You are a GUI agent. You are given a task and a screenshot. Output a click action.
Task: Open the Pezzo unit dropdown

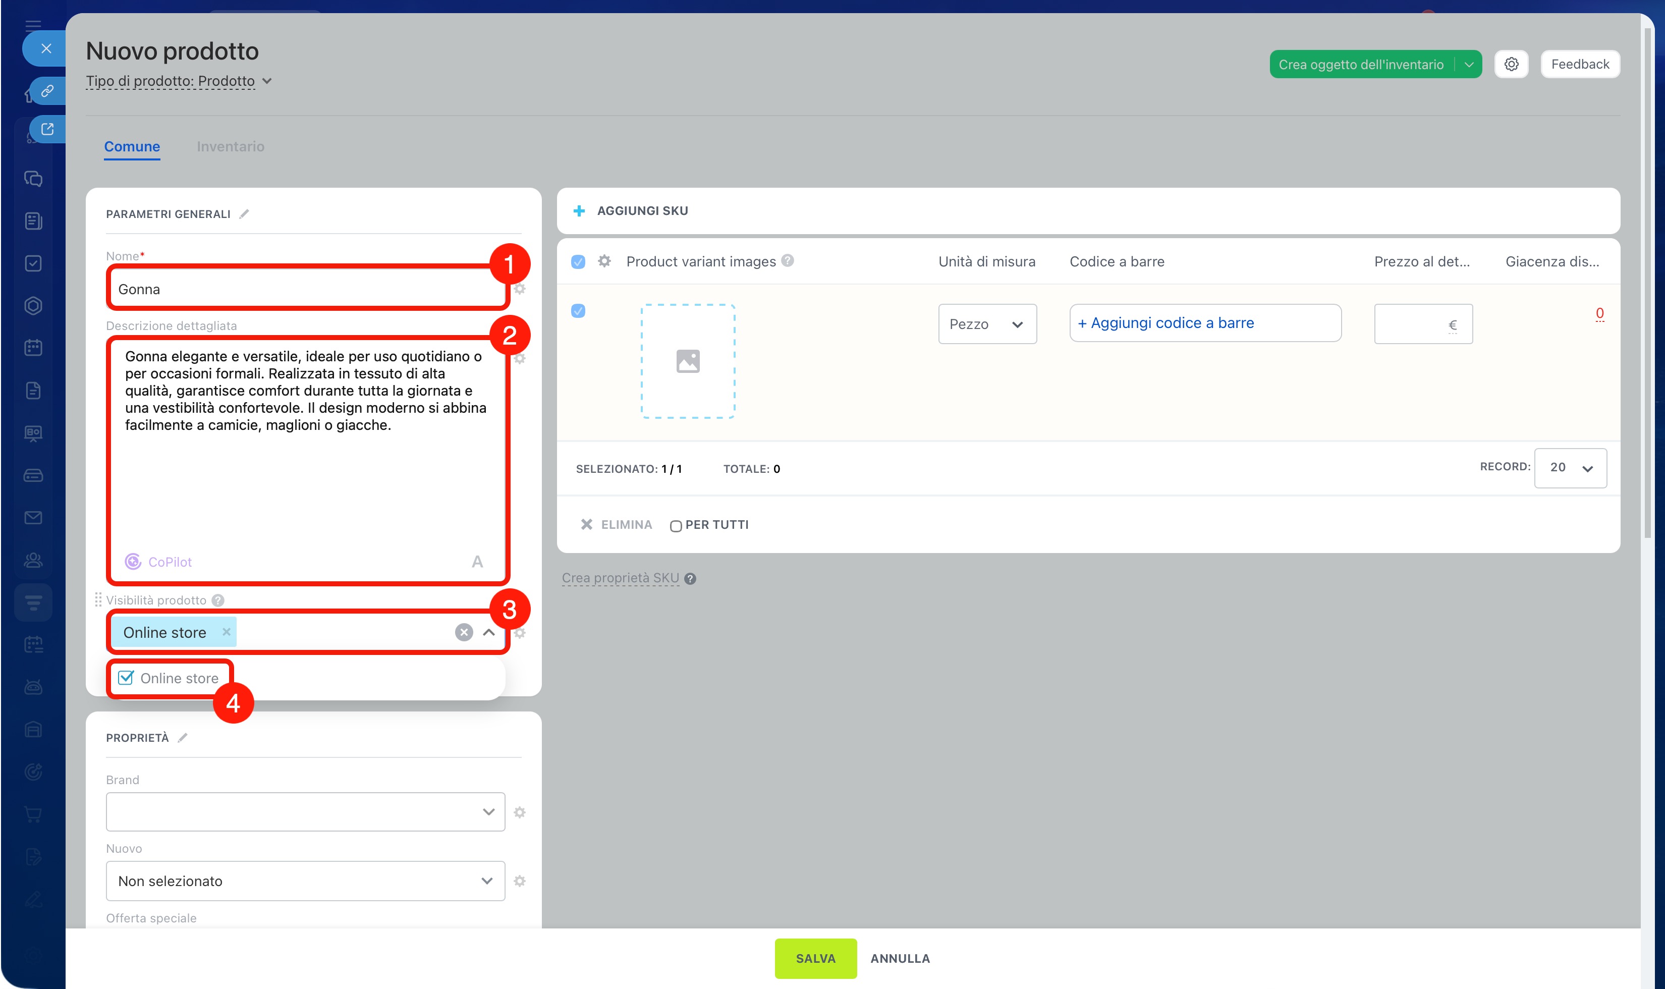[987, 324]
